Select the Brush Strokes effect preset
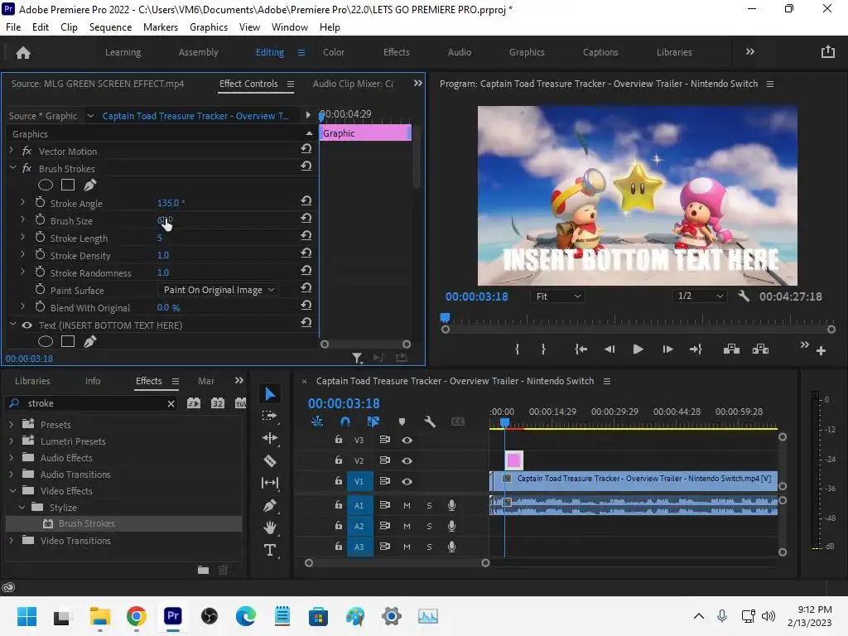 [x=86, y=523]
